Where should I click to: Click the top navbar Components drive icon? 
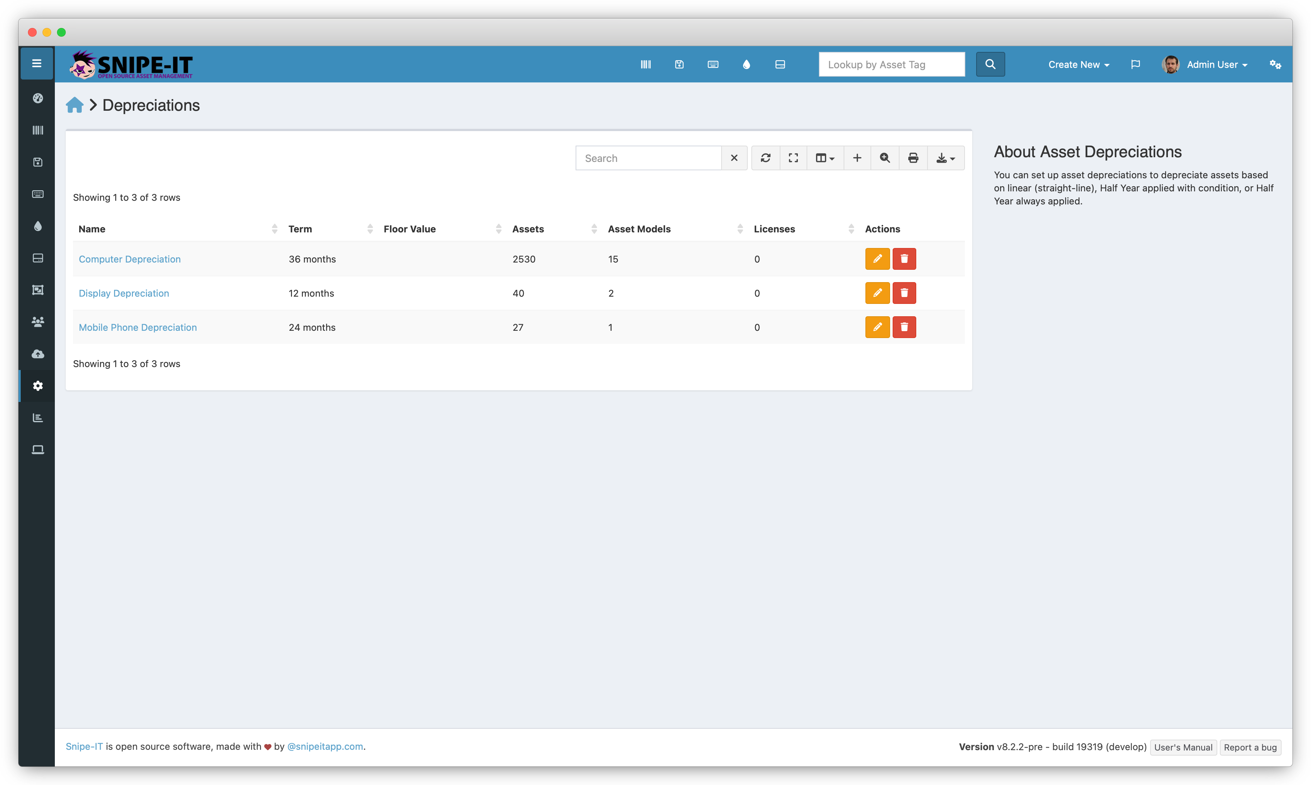780,65
